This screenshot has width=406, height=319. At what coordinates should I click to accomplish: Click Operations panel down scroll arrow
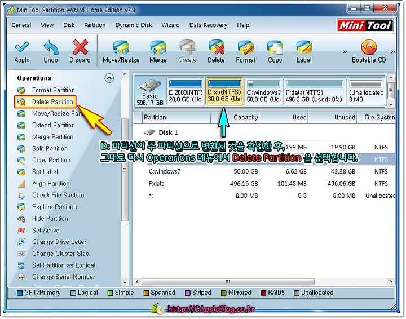click(x=125, y=282)
